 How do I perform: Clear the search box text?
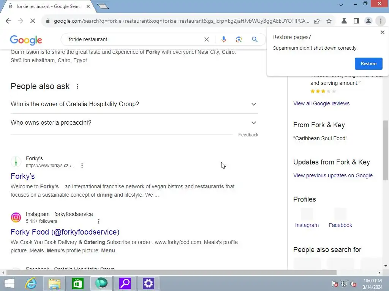tap(206, 39)
